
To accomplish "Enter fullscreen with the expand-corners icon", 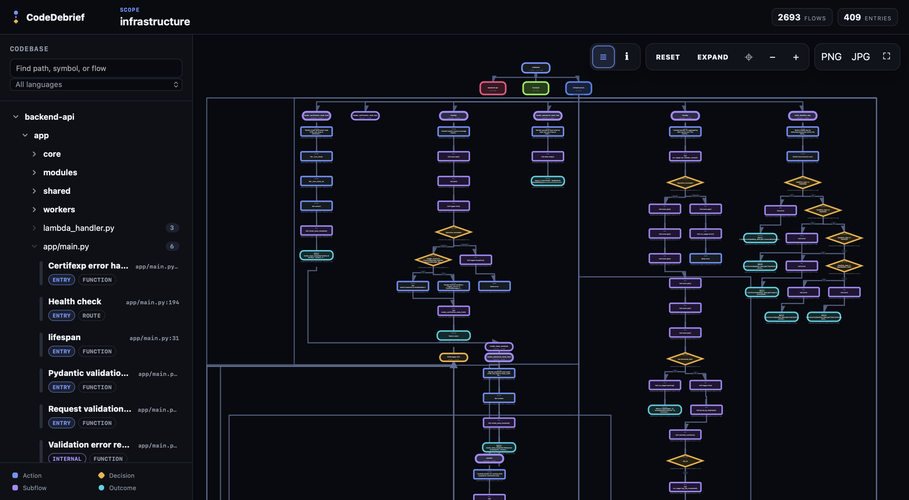I will tap(886, 56).
